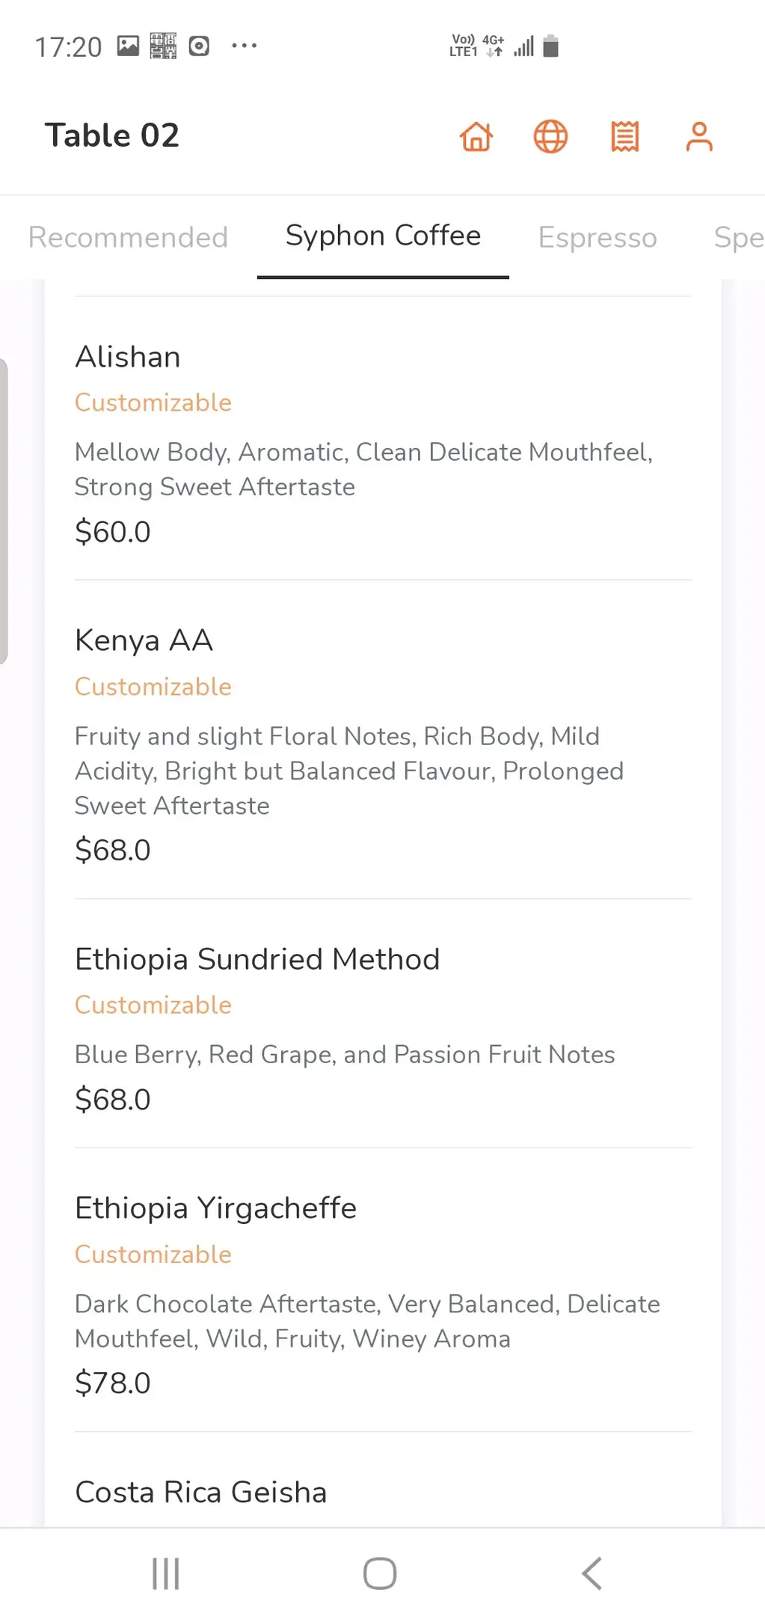
Task: Open the order receipt icon
Action: (624, 137)
